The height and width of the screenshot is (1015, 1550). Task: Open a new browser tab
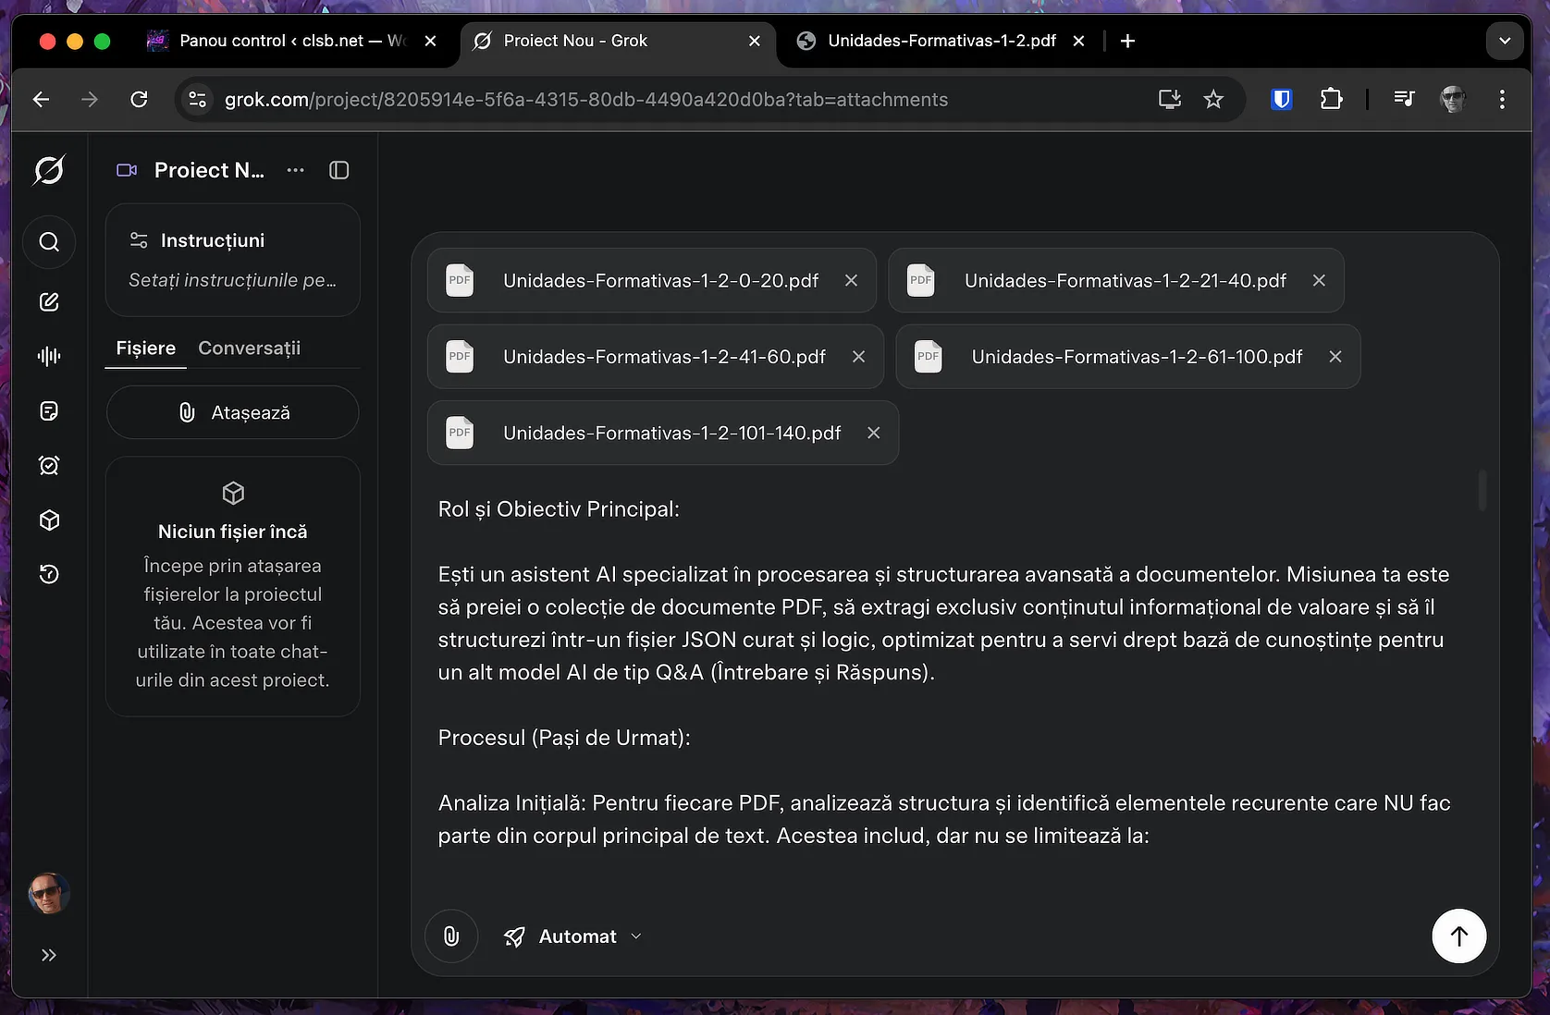pos(1127,41)
